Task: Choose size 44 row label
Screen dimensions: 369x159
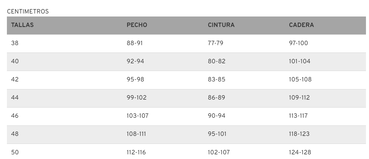Action: 15,98
